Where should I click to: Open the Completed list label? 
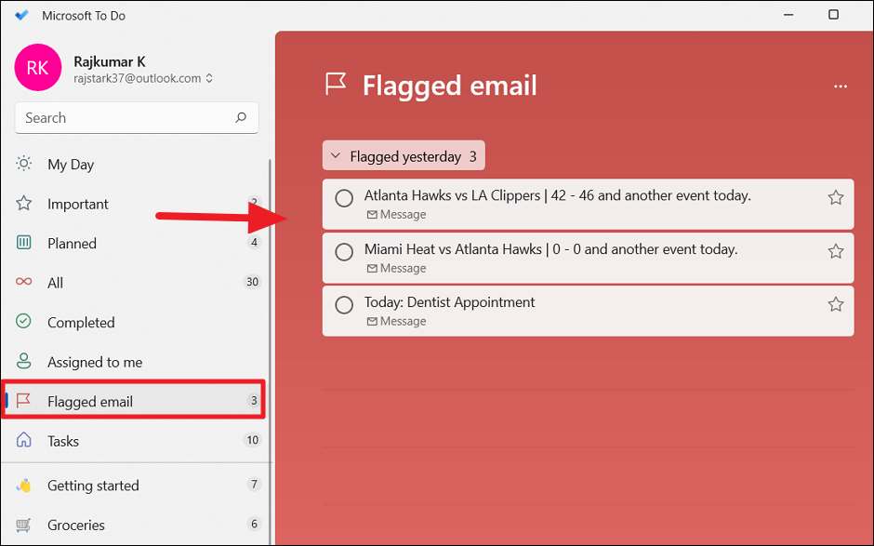click(81, 323)
